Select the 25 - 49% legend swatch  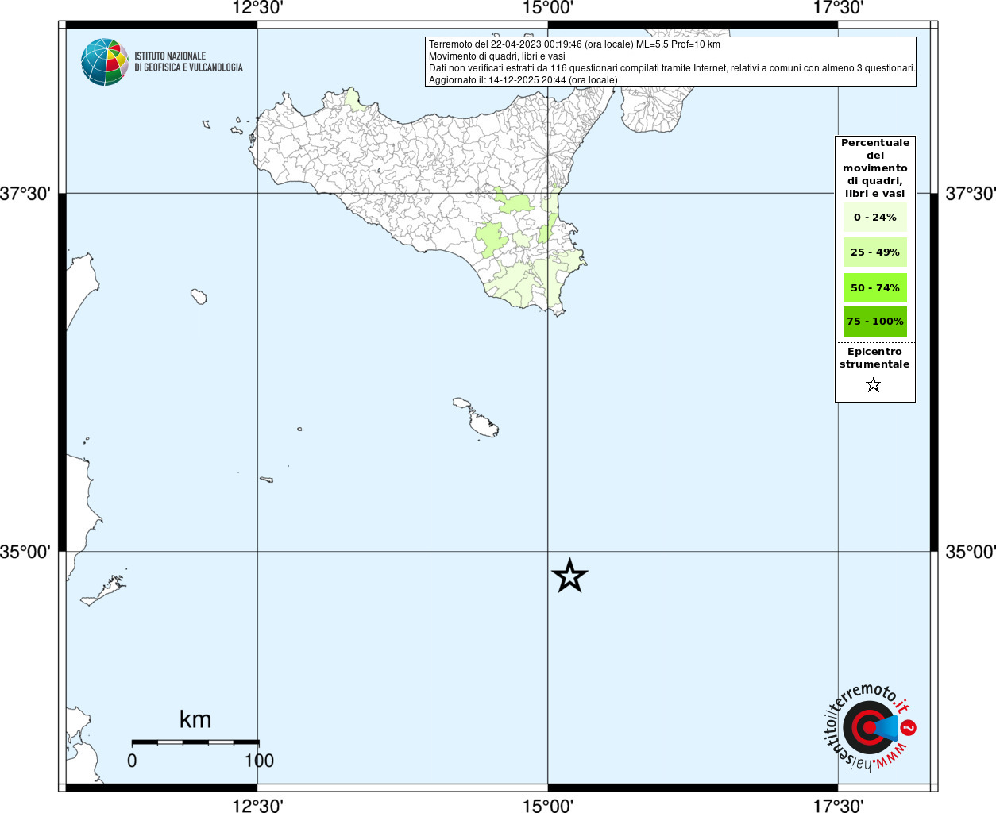click(875, 252)
